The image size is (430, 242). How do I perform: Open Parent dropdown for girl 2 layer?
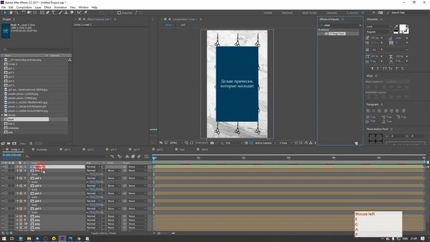pos(137,186)
